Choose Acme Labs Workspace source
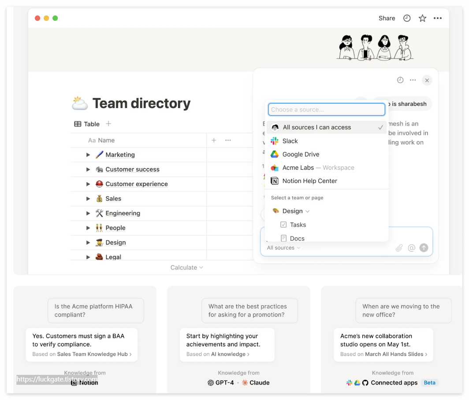Screen dimensions: 469x400 [x=327, y=168]
